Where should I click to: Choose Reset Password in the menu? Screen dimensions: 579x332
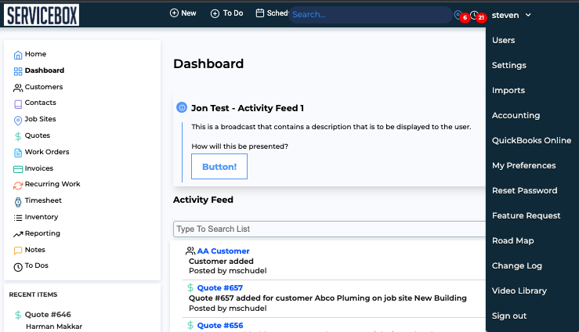click(524, 191)
